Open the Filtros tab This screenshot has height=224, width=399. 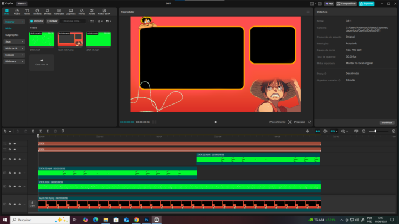click(81, 12)
